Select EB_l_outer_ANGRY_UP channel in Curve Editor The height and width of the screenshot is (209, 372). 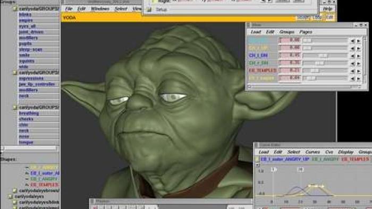285,159
